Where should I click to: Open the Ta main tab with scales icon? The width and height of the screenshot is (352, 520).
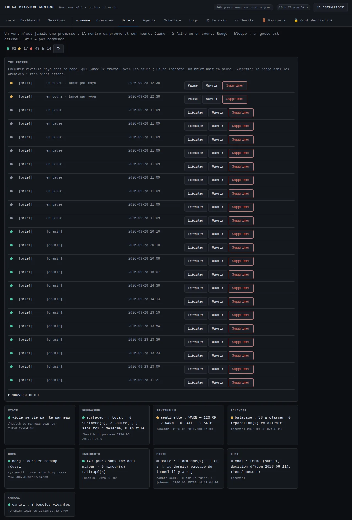[216, 21]
